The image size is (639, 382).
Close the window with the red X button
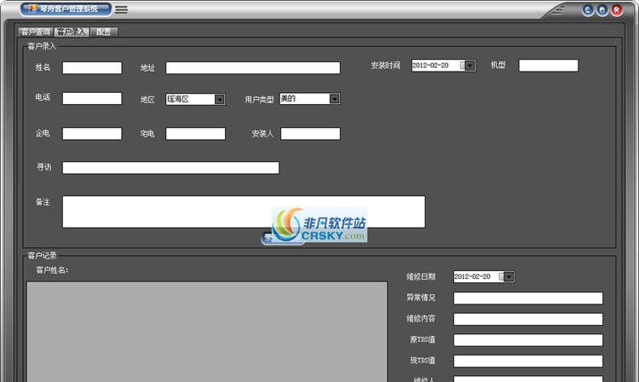(x=617, y=10)
